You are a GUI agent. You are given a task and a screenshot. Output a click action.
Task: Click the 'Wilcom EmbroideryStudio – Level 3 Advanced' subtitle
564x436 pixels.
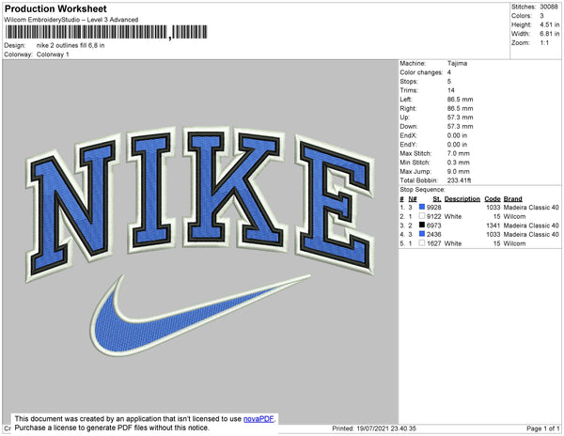pos(71,20)
